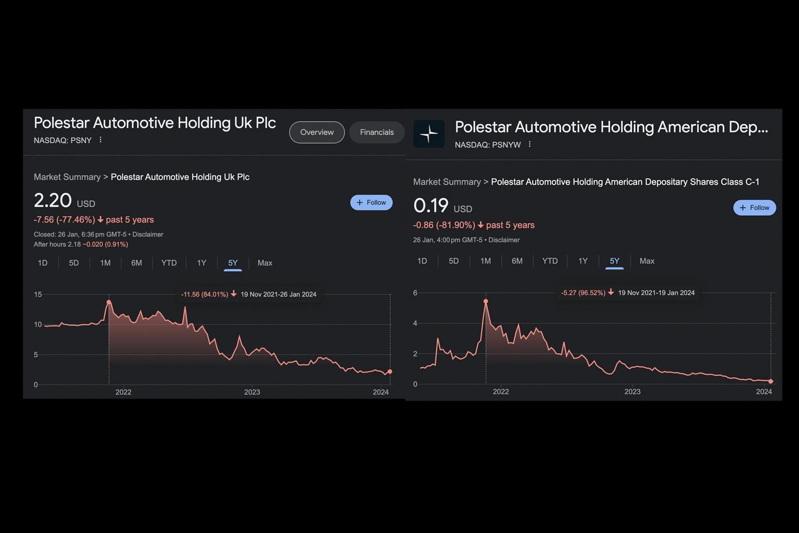Image resolution: width=799 pixels, height=533 pixels.
Task: Open the Market Summary link for PSNYW
Action: (446, 182)
